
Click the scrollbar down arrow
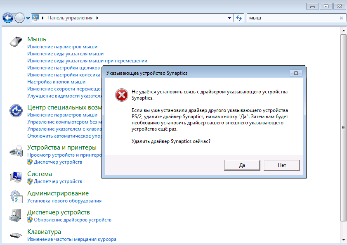click(343, 240)
